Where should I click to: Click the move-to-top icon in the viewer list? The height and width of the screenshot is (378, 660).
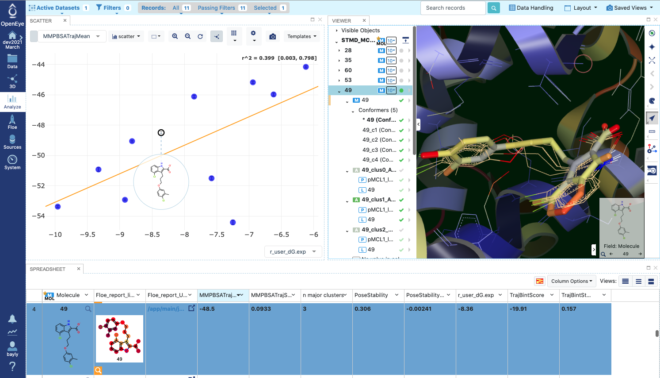[405, 40]
